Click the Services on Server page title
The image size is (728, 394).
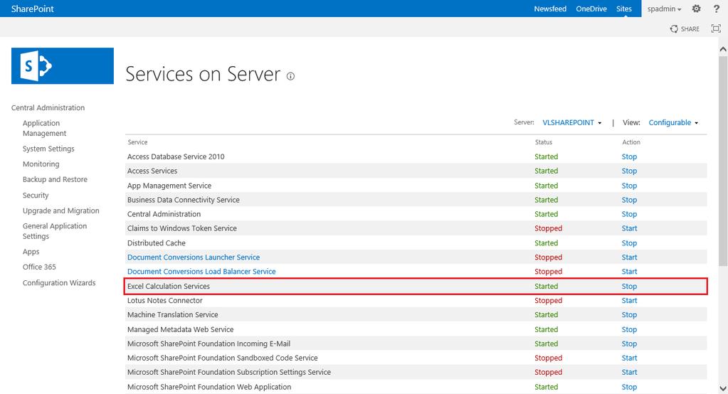pyautogui.click(x=203, y=74)
